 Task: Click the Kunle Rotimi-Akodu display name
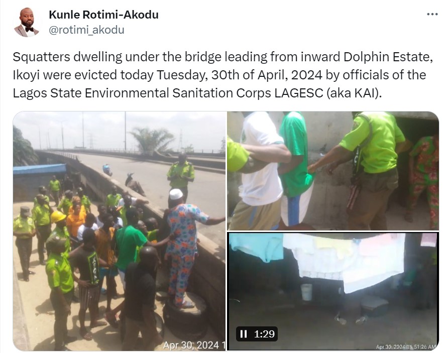[104, 15]
